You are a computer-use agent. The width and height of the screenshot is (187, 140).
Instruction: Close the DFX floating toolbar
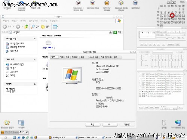pos(27,132)
